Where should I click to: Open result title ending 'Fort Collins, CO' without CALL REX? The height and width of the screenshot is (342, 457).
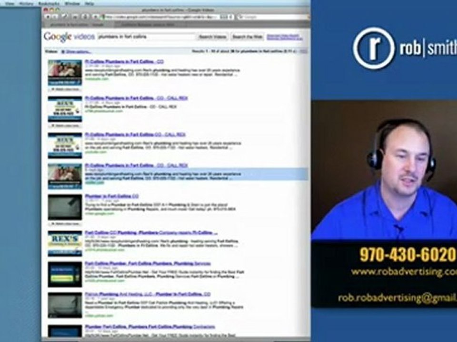(124, 62)
